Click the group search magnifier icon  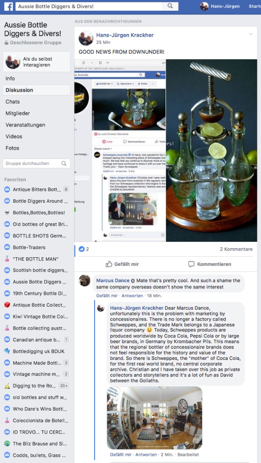(64, 164)
